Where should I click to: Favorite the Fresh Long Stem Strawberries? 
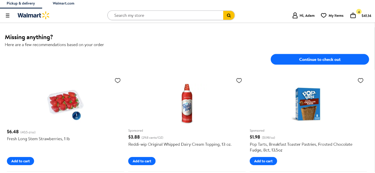[117, 80]
